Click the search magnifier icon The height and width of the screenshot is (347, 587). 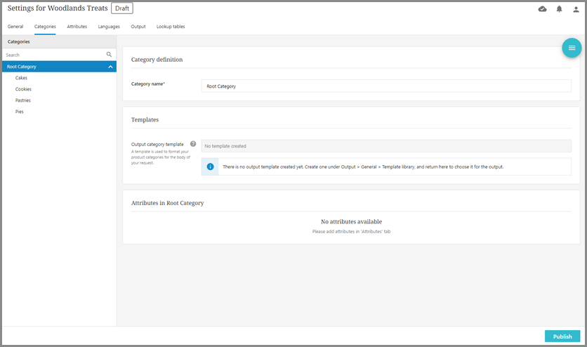pos(110,54)
